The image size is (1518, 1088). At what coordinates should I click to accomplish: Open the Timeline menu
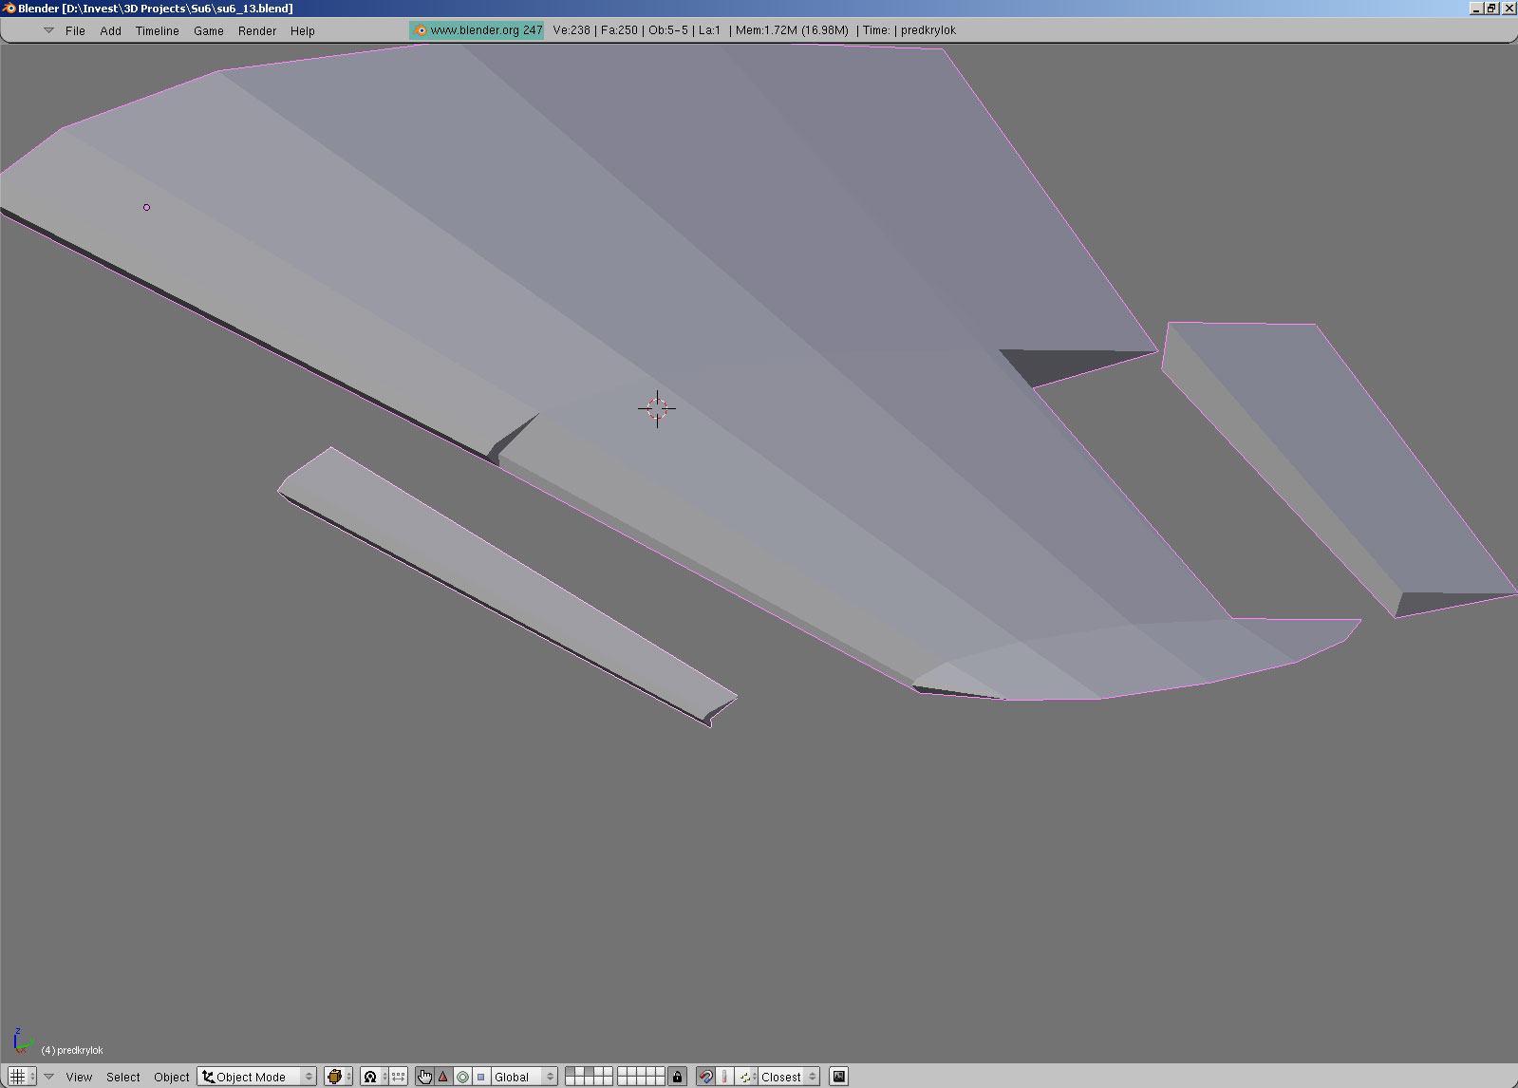click(x=157, y=31)
